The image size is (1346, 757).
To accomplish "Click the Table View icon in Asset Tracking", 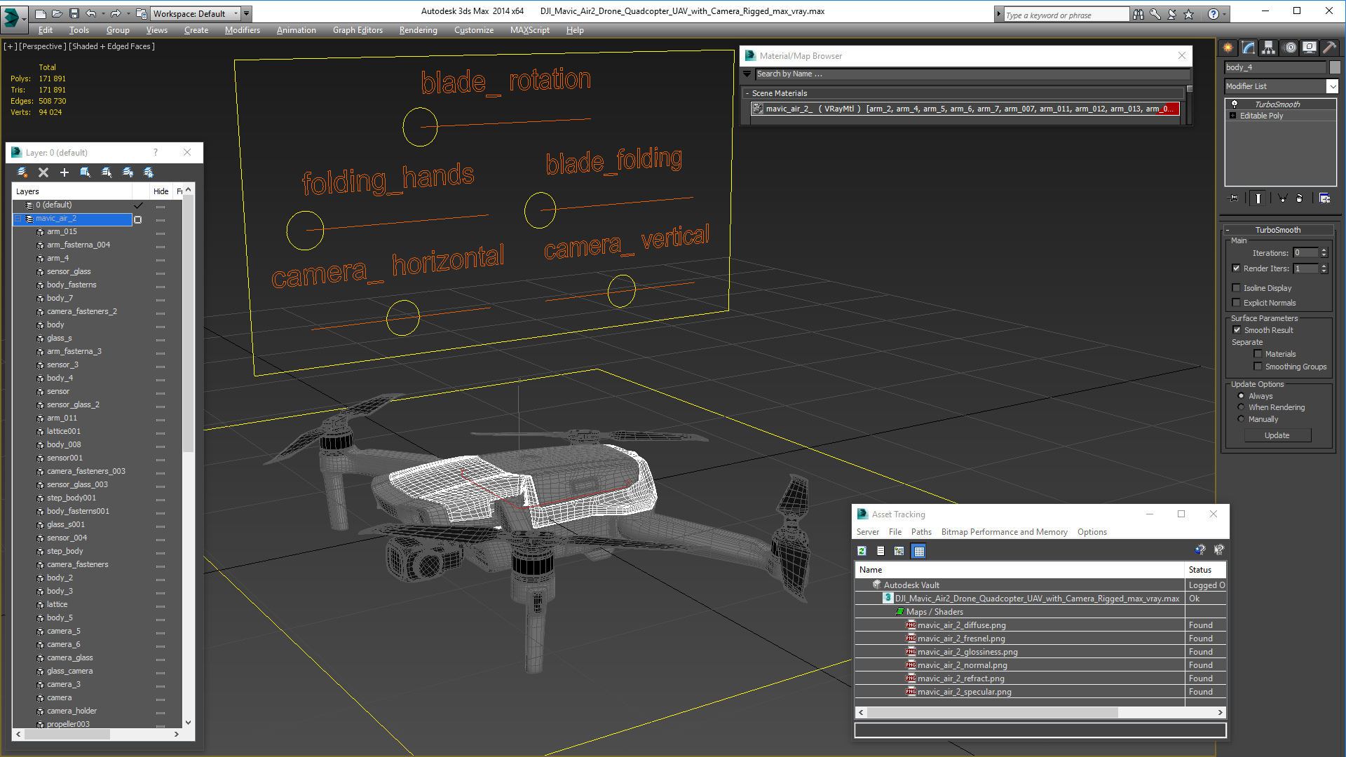I will [918, 551].
